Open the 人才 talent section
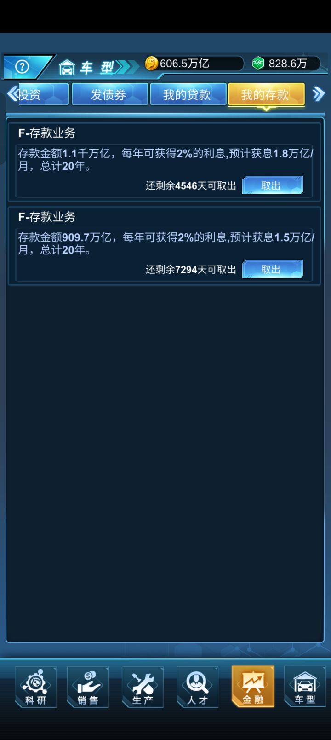Image resolution: width=331 pixels, height=740 pixels. point(197,687)
